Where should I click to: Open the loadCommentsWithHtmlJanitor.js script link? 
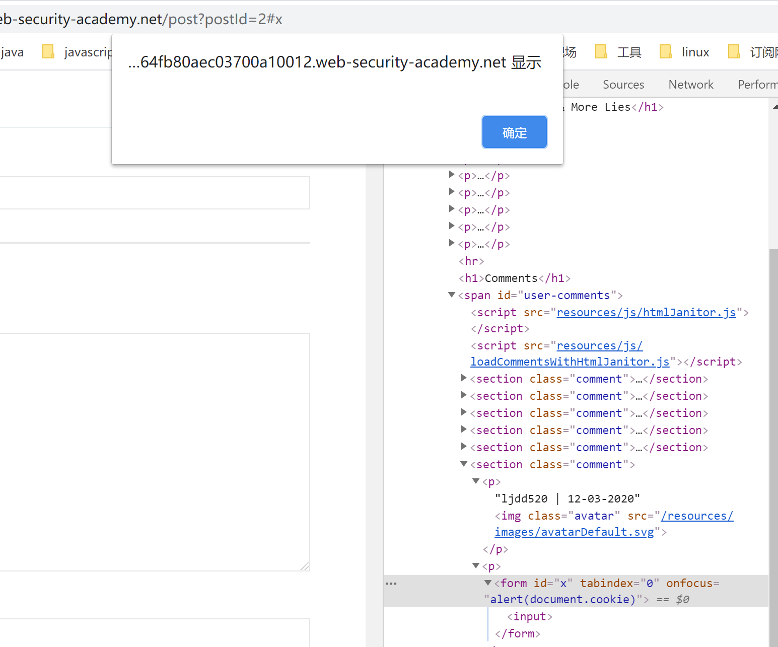click(570, 362)
